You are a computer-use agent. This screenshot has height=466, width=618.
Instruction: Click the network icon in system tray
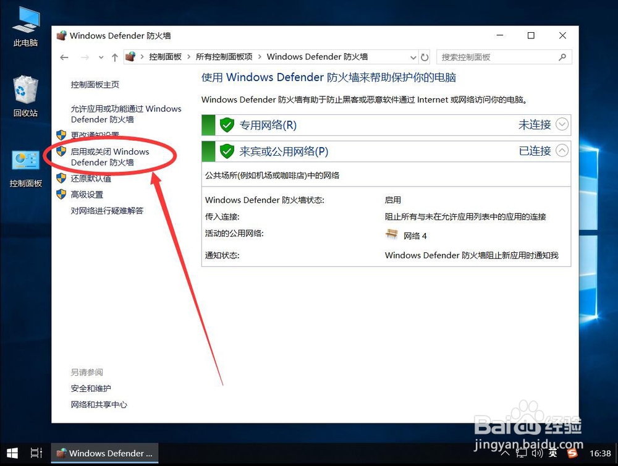[x=522, y=454]
